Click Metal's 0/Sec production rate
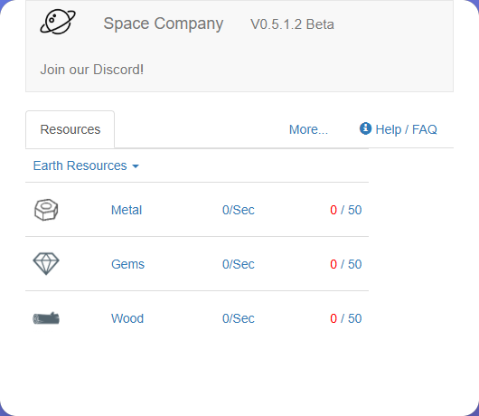Image resolution: width=479 pixels, height=416 pixels. tap(239, 210)
